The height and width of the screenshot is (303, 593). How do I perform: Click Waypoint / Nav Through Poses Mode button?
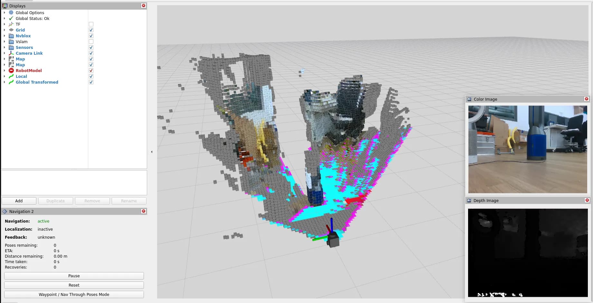pyautogui.click(x=74, y=294)
